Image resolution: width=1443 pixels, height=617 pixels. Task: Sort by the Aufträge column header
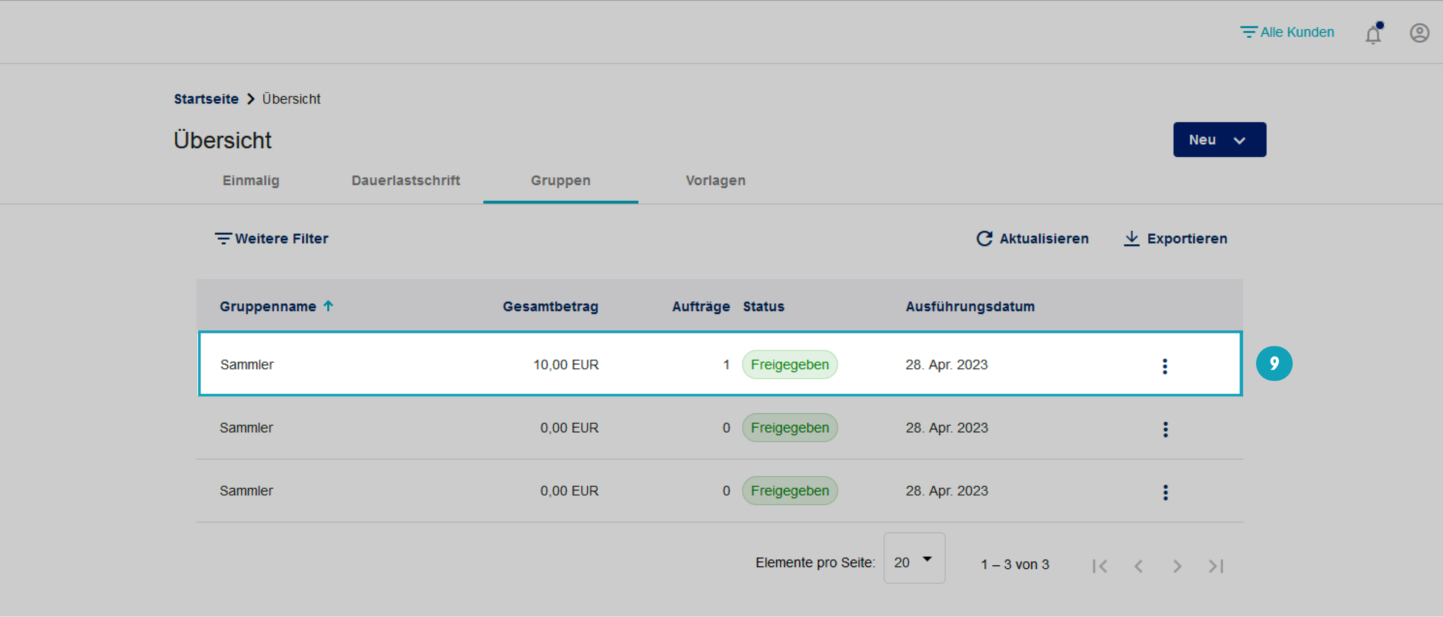click(701, 306)
